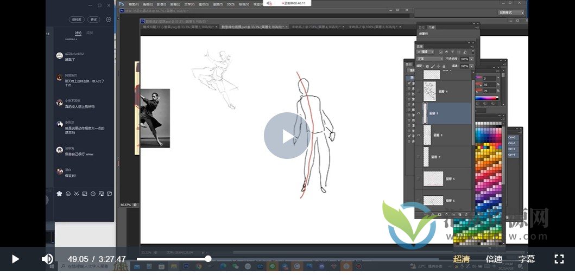The image size is (575, 275).
Task: Open the 倍速 playback speed menu
Action: (494, 259)
